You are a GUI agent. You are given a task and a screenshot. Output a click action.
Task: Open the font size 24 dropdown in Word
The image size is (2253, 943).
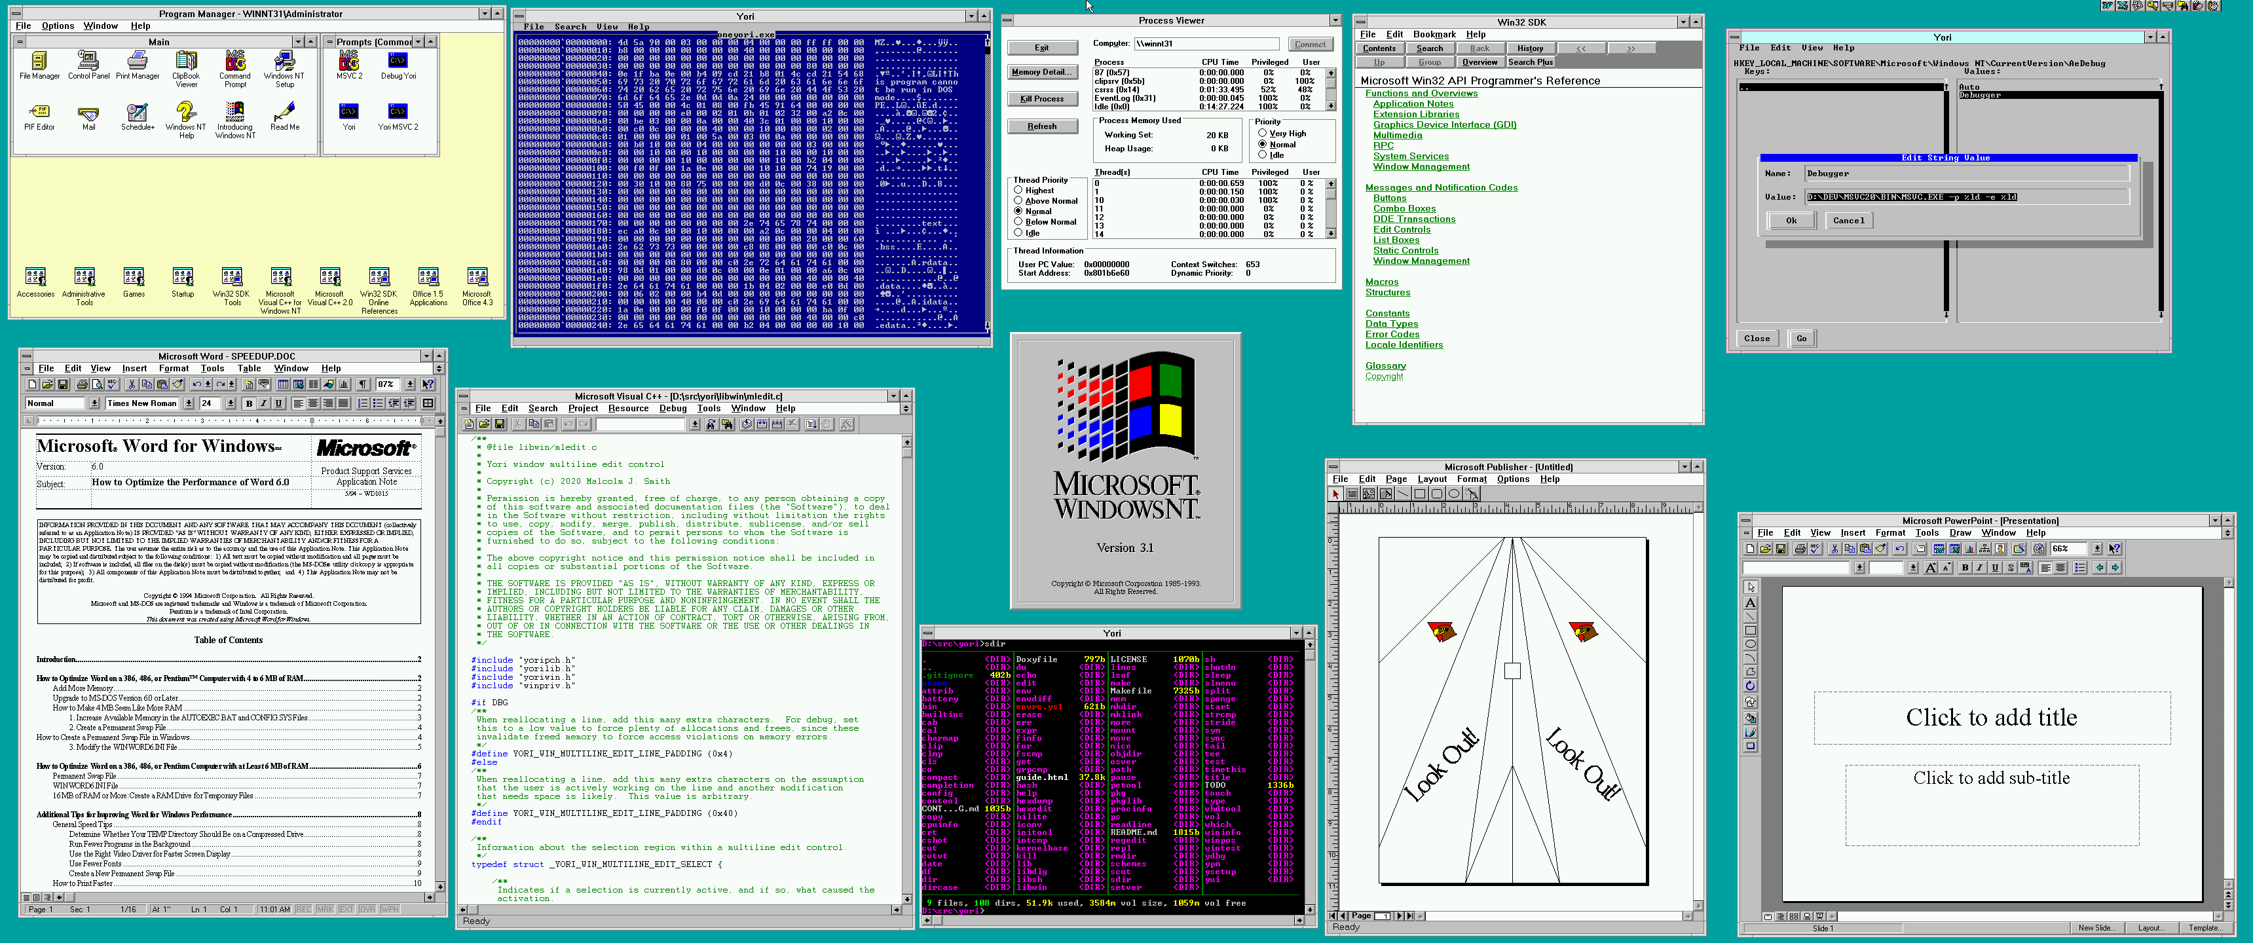coord(231,403)
